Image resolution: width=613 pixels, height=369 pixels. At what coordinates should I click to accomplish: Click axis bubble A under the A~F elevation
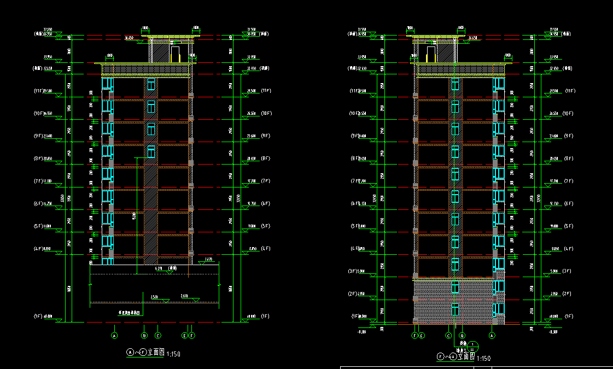pyautogui.click(x=114, y=335)
